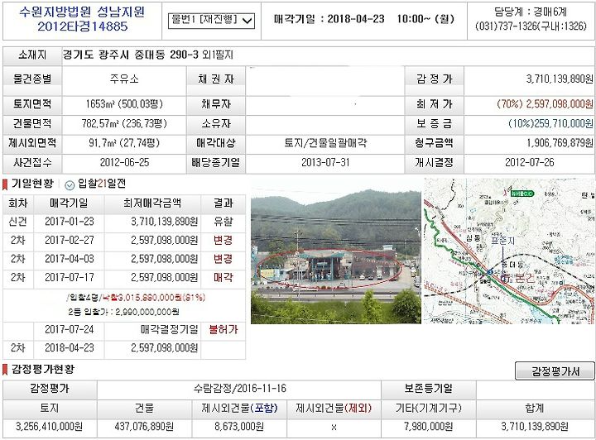This screenshot has width=596, height=440.
Task: Open the 물번1 [재진행] dropdown
Action: [x=211, y=21]
